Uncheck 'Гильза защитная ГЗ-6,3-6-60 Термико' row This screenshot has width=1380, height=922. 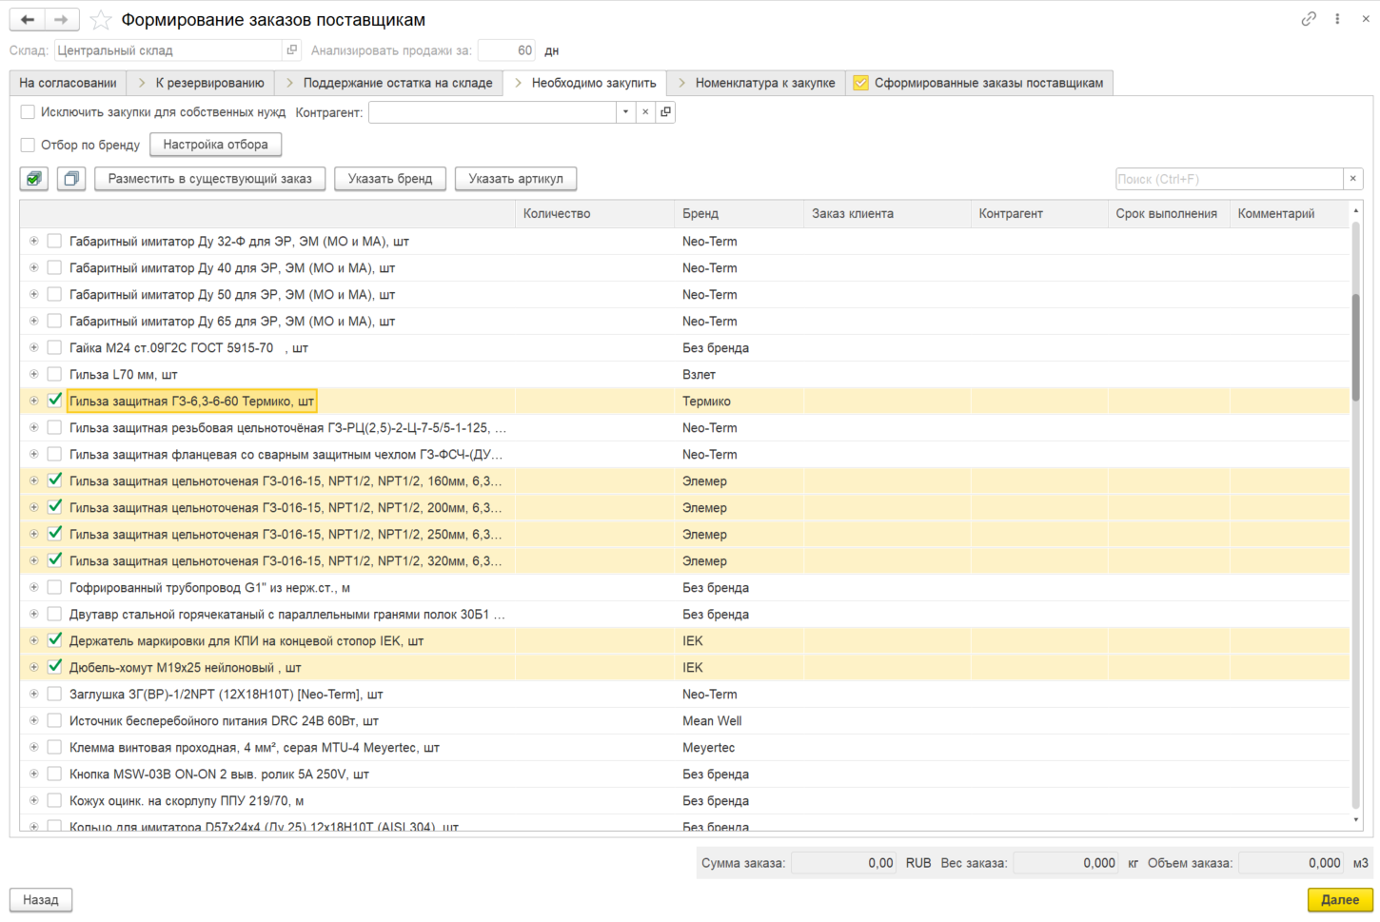click(x=54, y=401)
